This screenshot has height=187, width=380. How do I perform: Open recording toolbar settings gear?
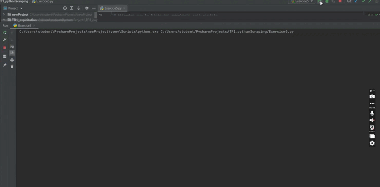(372, 143)
